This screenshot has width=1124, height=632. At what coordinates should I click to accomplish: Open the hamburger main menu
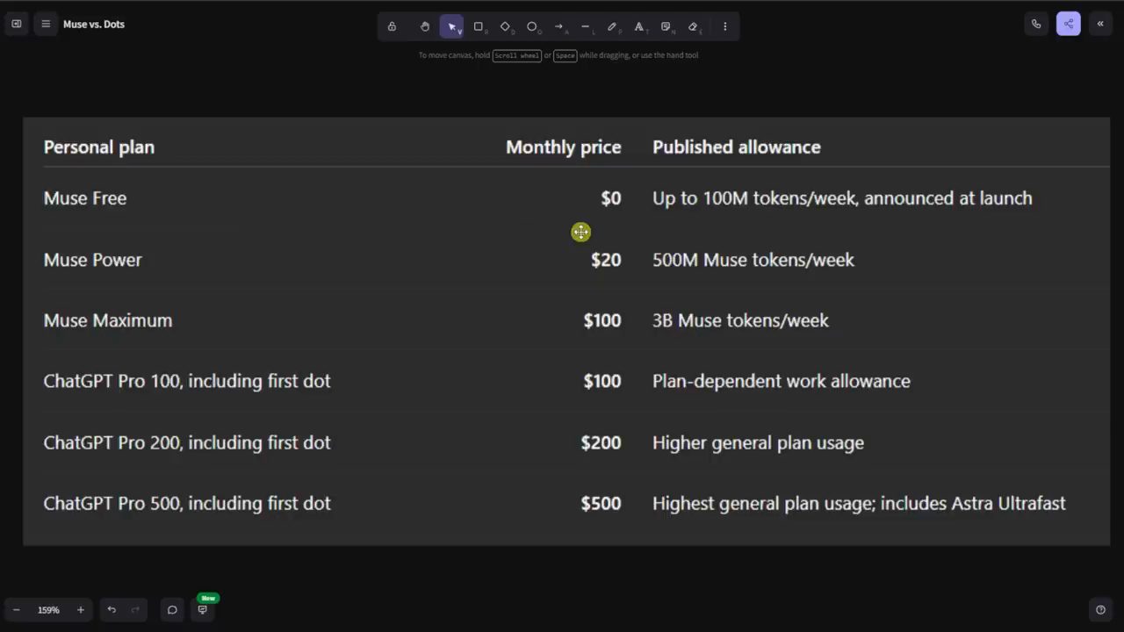tap(46, 24)
